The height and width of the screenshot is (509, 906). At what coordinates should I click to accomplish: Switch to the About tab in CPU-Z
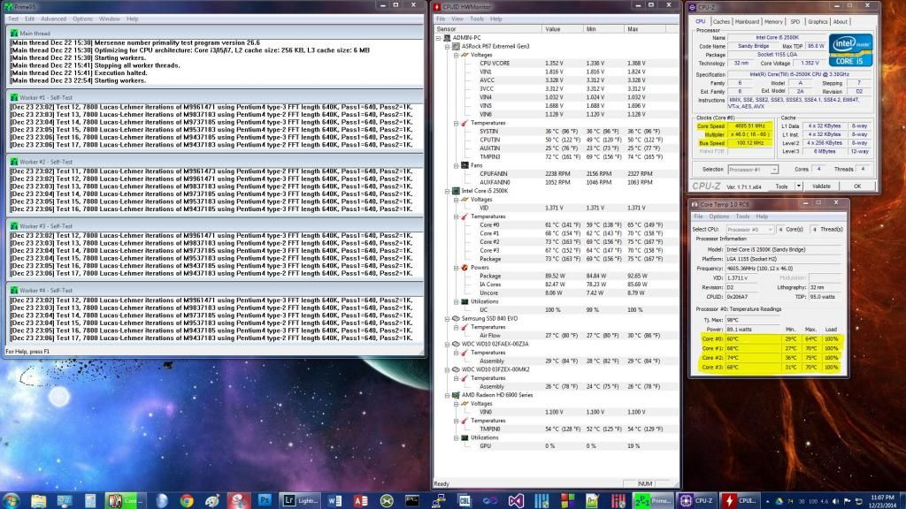tap(841, 22)
